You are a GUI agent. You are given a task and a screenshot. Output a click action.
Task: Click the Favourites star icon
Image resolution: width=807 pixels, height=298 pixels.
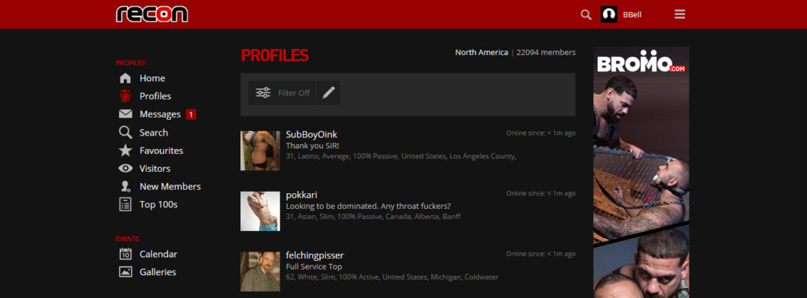click(x=125, y=151)
